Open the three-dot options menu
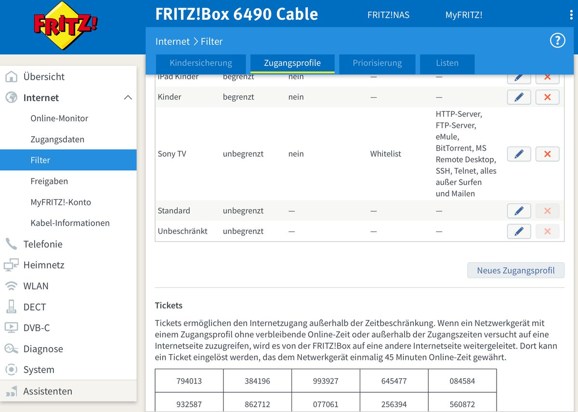The image size is (578, 412). pos(571,15)
